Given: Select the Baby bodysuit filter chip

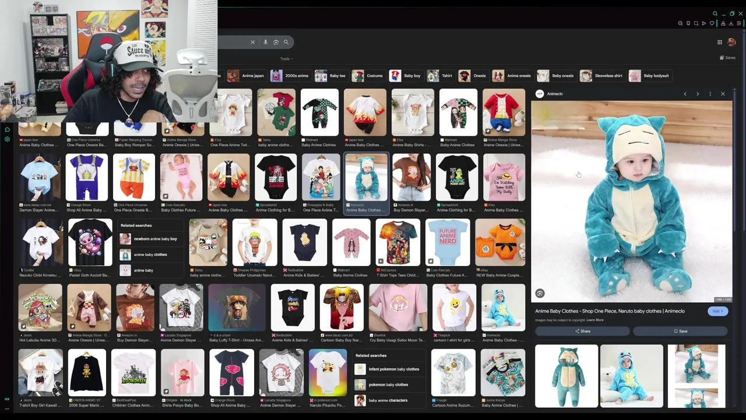Looking at the screenshot, I should 650,76.
